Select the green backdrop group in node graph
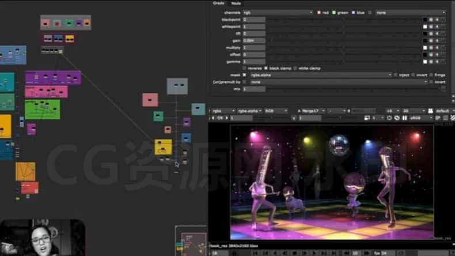Image resolution: width=455 pixels, height=256 pixels. (43, 110)
